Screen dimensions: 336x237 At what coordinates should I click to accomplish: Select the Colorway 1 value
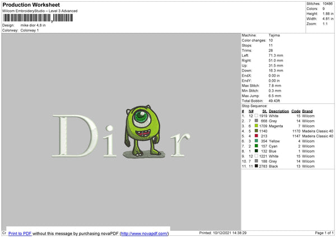coord(30,30)
